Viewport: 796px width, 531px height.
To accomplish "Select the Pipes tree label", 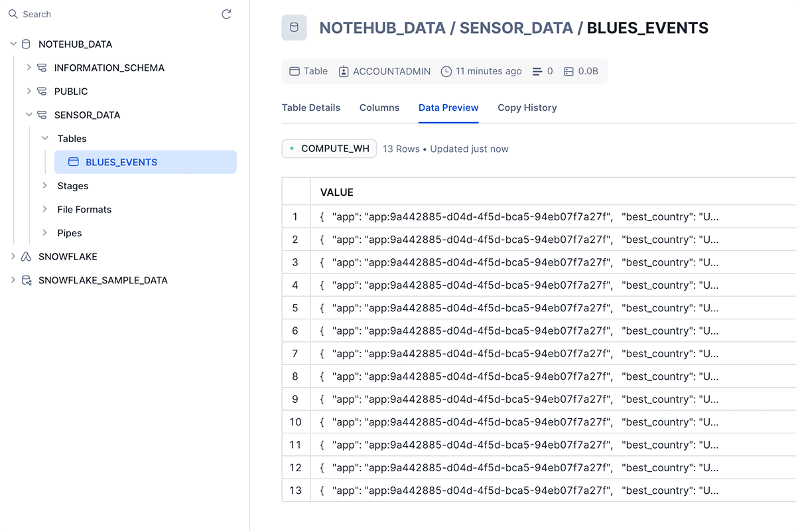I will click(x=70, y=233).
